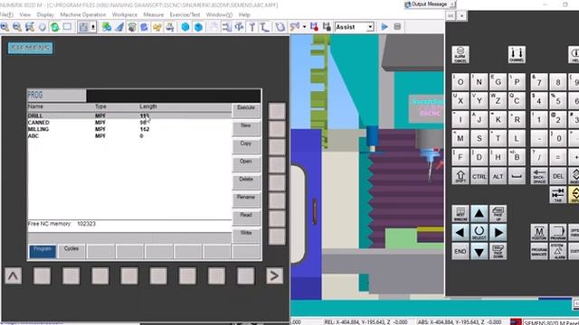Click the DEL key on keypad

pyautogui.click(x=557, y=176)
